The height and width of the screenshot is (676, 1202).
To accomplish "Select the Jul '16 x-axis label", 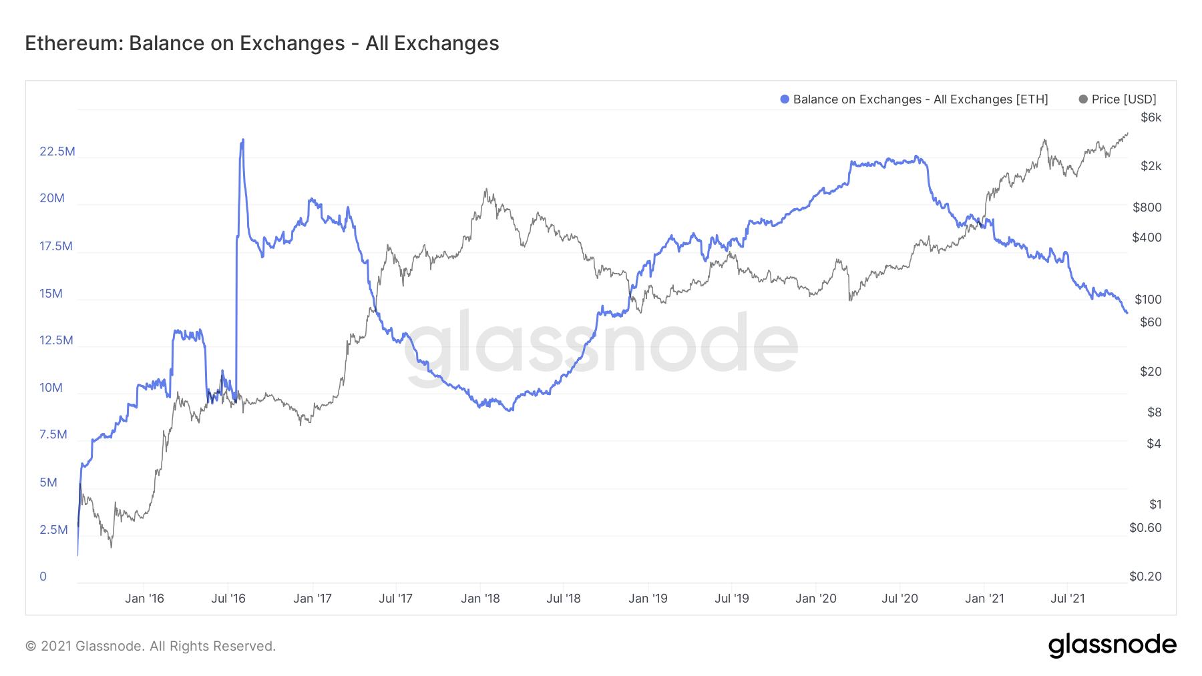I will (228, 599).
